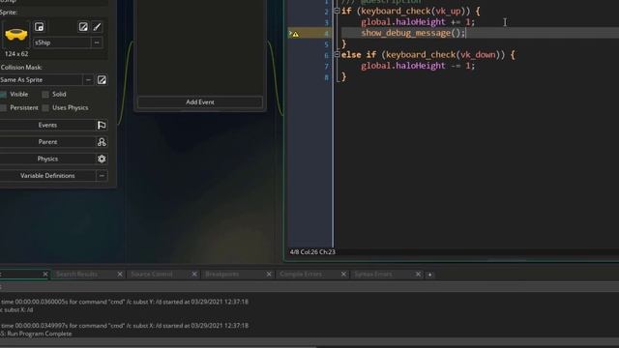Click the global.haloHeight -= 1; code line
Screen dimensions: 619x348
point(418,66)
